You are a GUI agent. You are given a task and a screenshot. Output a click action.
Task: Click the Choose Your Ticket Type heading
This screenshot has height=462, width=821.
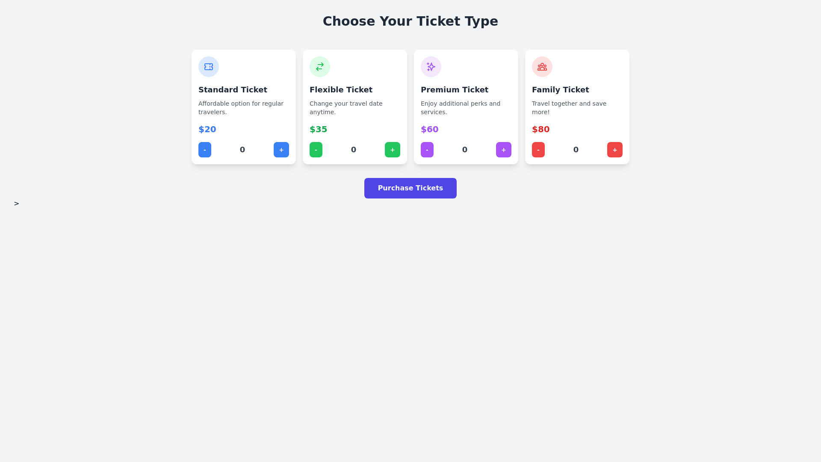pyautogui.click(x=410, y=21)
